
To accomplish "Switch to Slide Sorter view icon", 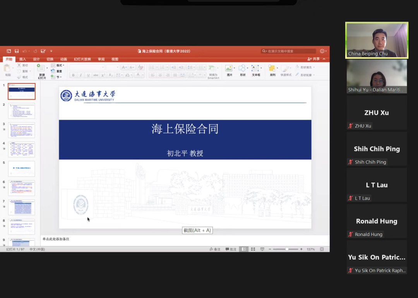I will click(253, 249).
